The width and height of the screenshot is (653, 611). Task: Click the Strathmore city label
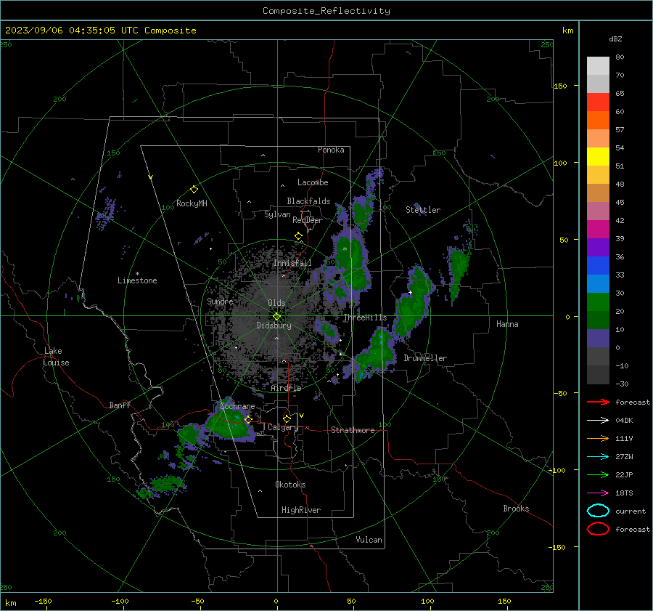tap(353, 430)
